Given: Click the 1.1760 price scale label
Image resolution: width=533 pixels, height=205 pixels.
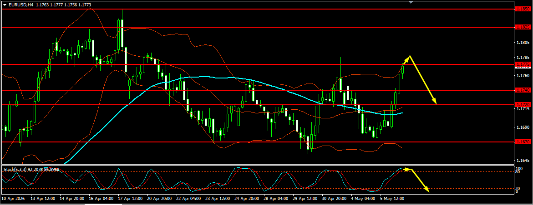Looking at the screenshot, I should (523, 76).
